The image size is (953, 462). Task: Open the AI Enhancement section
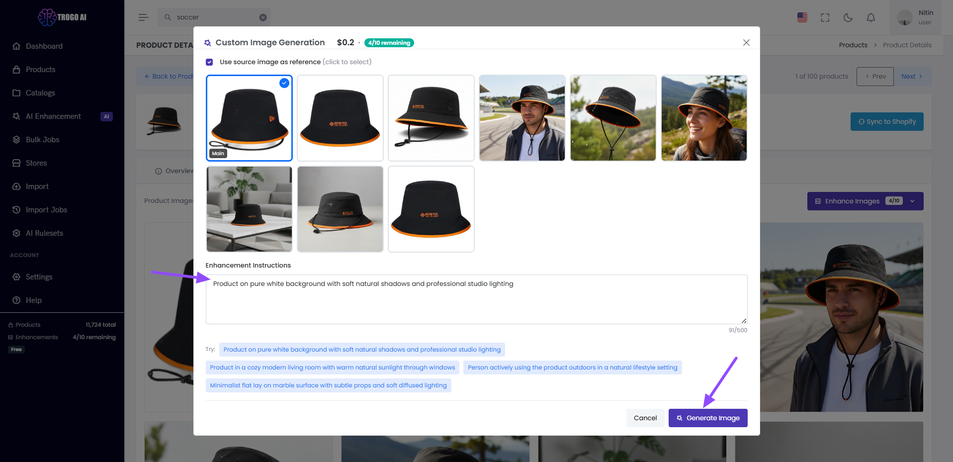tap(53, 116)
